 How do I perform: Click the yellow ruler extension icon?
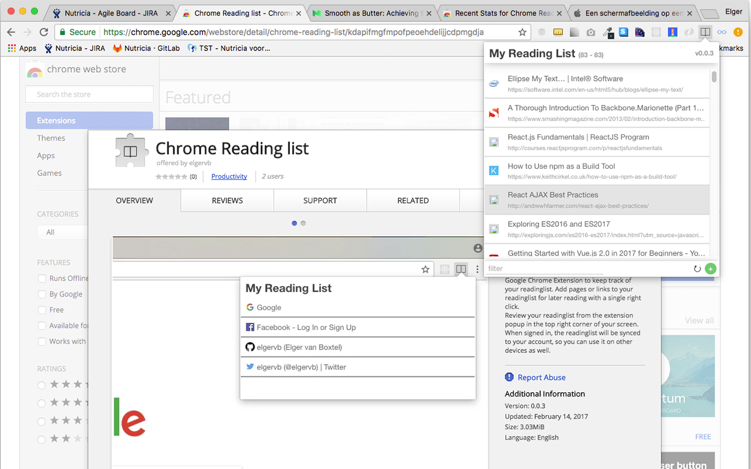coord(558,32)
